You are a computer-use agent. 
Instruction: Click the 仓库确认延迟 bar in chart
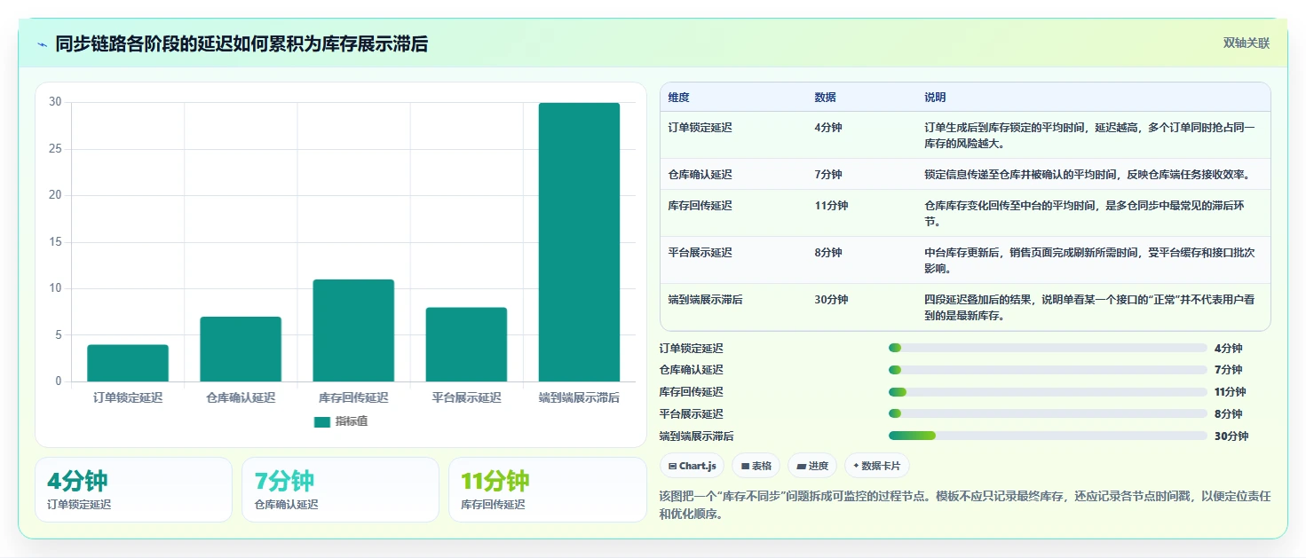241,349
